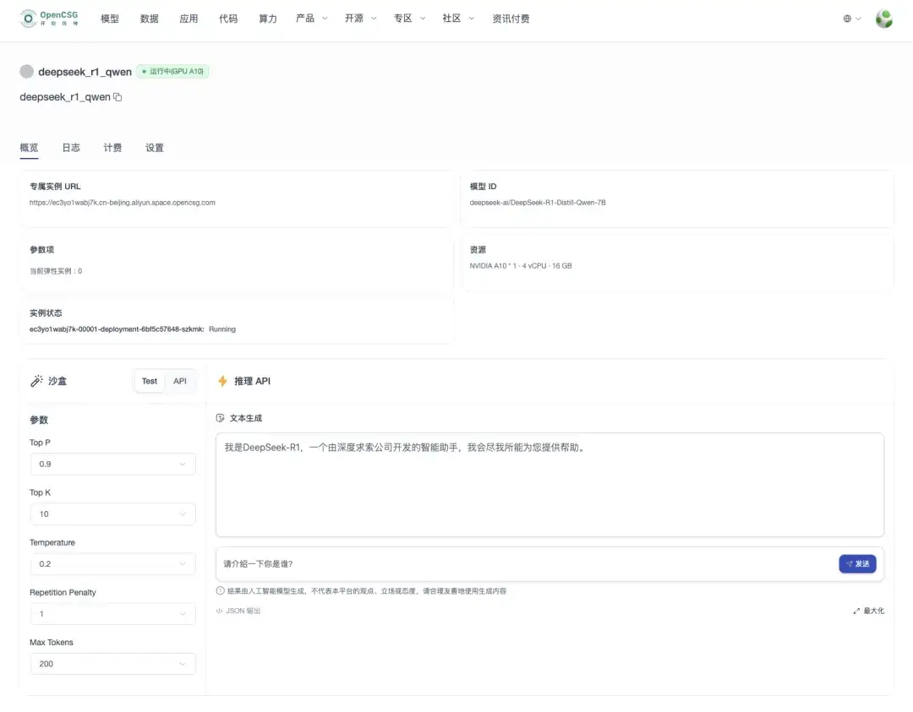913x712 pixels.
Task: Click the model ID DeepSeek-R1-Distill-Qwen-7B
Action: (x=538, y=203)
